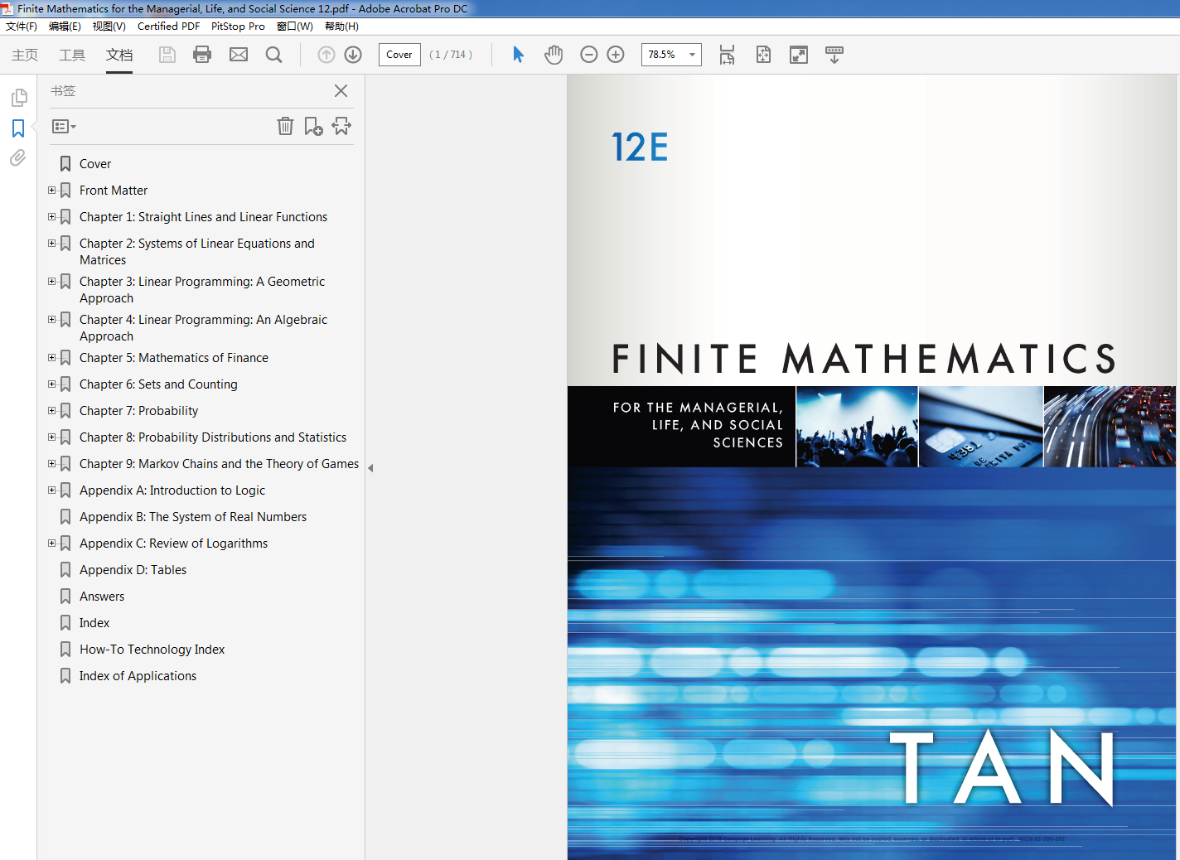Select Appendix B: System of Real Numbers
The height and width of the screenshot is (860, 1180).
193,517
